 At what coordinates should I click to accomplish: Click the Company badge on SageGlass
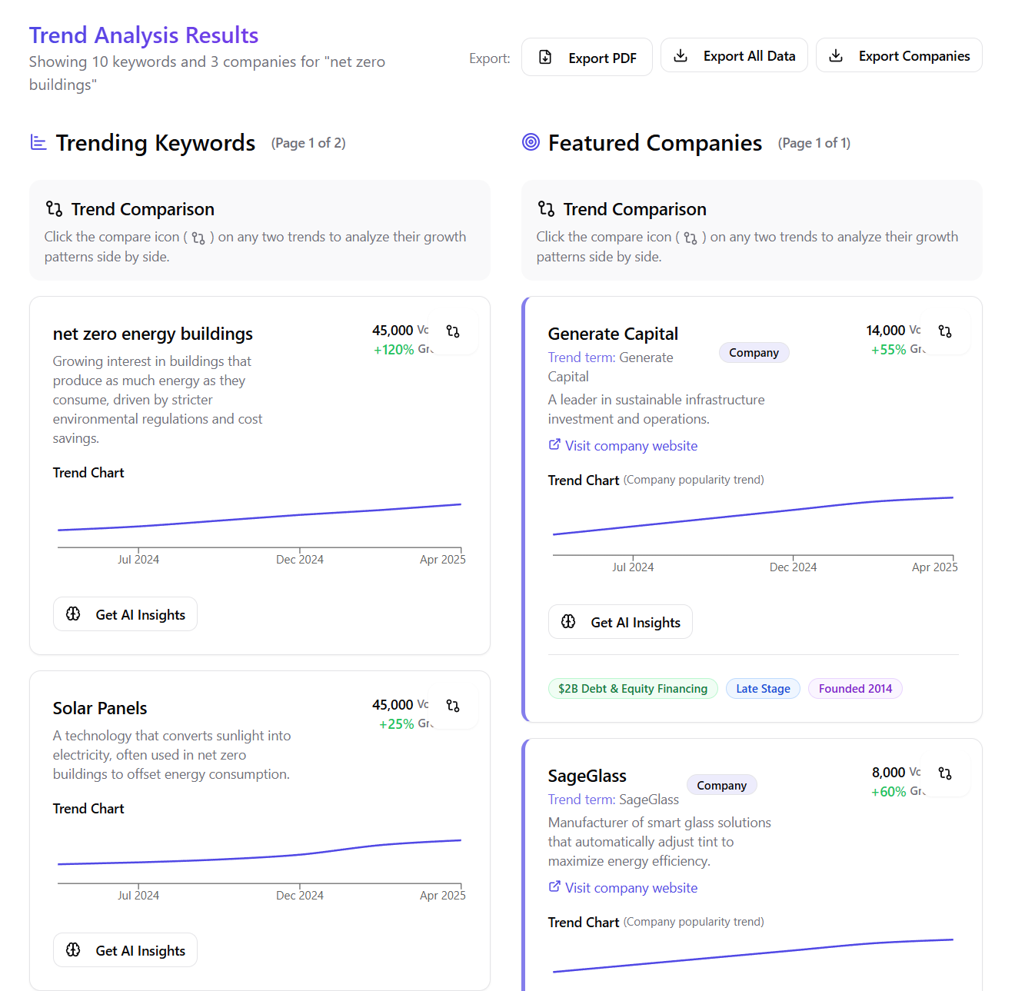click(x=721, y=786)
